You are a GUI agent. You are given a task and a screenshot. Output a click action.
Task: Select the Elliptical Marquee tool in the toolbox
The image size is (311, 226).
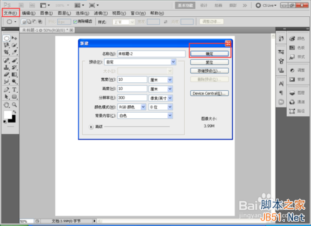pyautogui.click(x=6, y=38)
